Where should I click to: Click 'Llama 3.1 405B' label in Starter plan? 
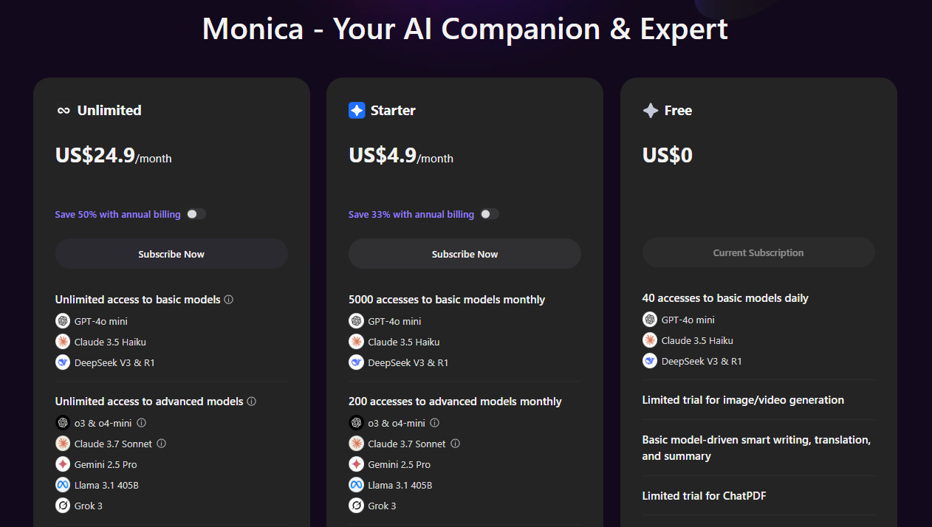pos(400,485)
